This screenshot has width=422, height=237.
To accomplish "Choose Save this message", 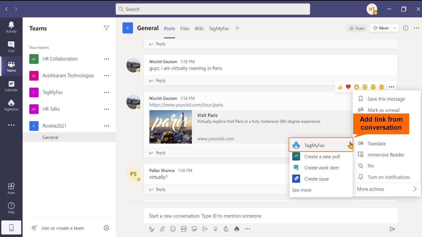I will [387, 99].
